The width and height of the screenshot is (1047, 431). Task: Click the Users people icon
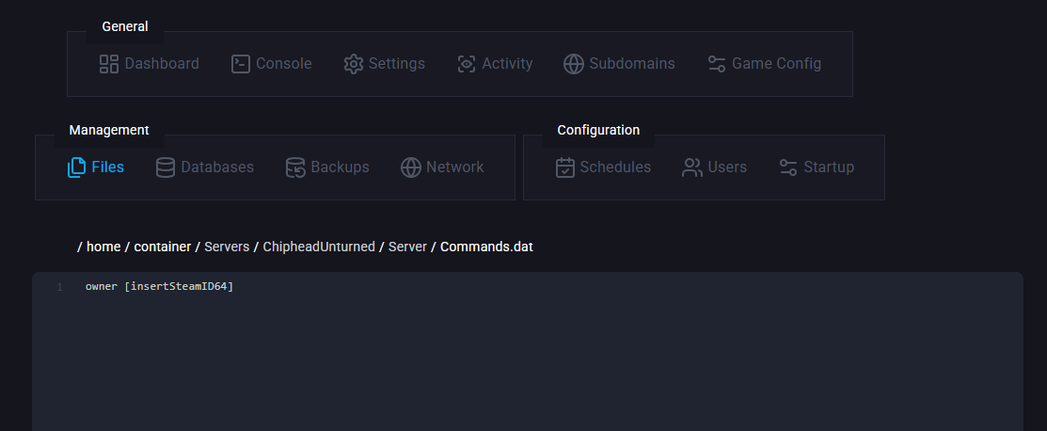[692, 168]
